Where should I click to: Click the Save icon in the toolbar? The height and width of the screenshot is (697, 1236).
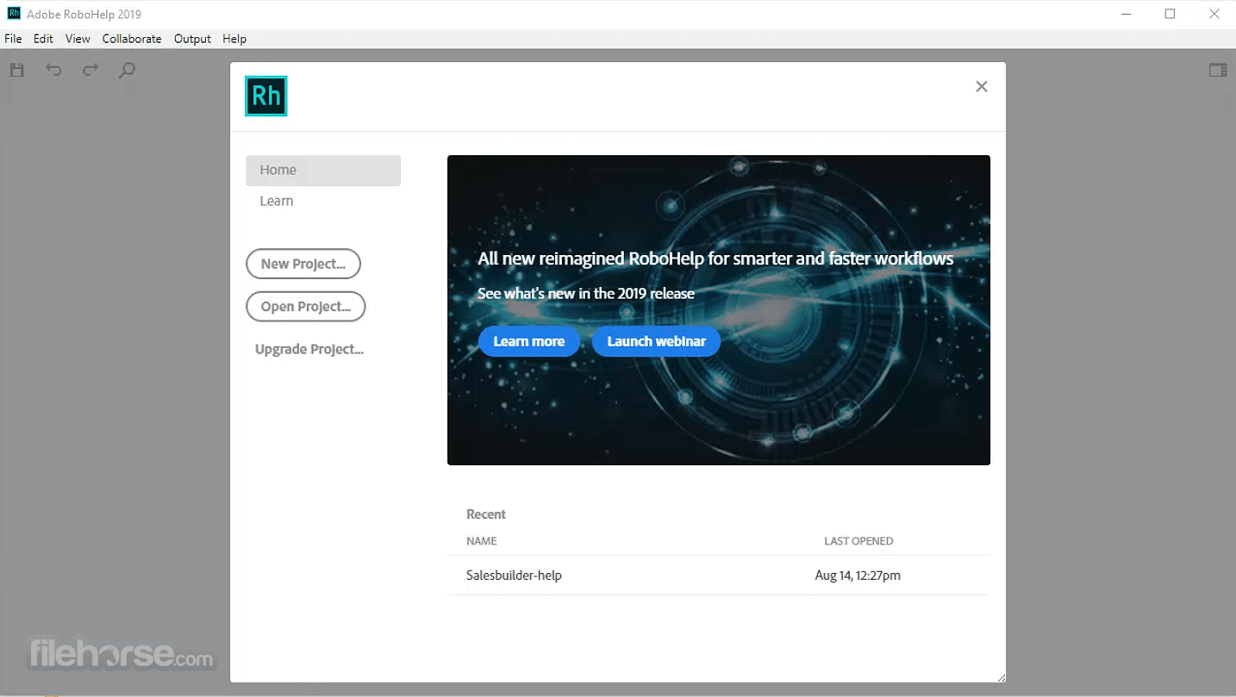17,70
